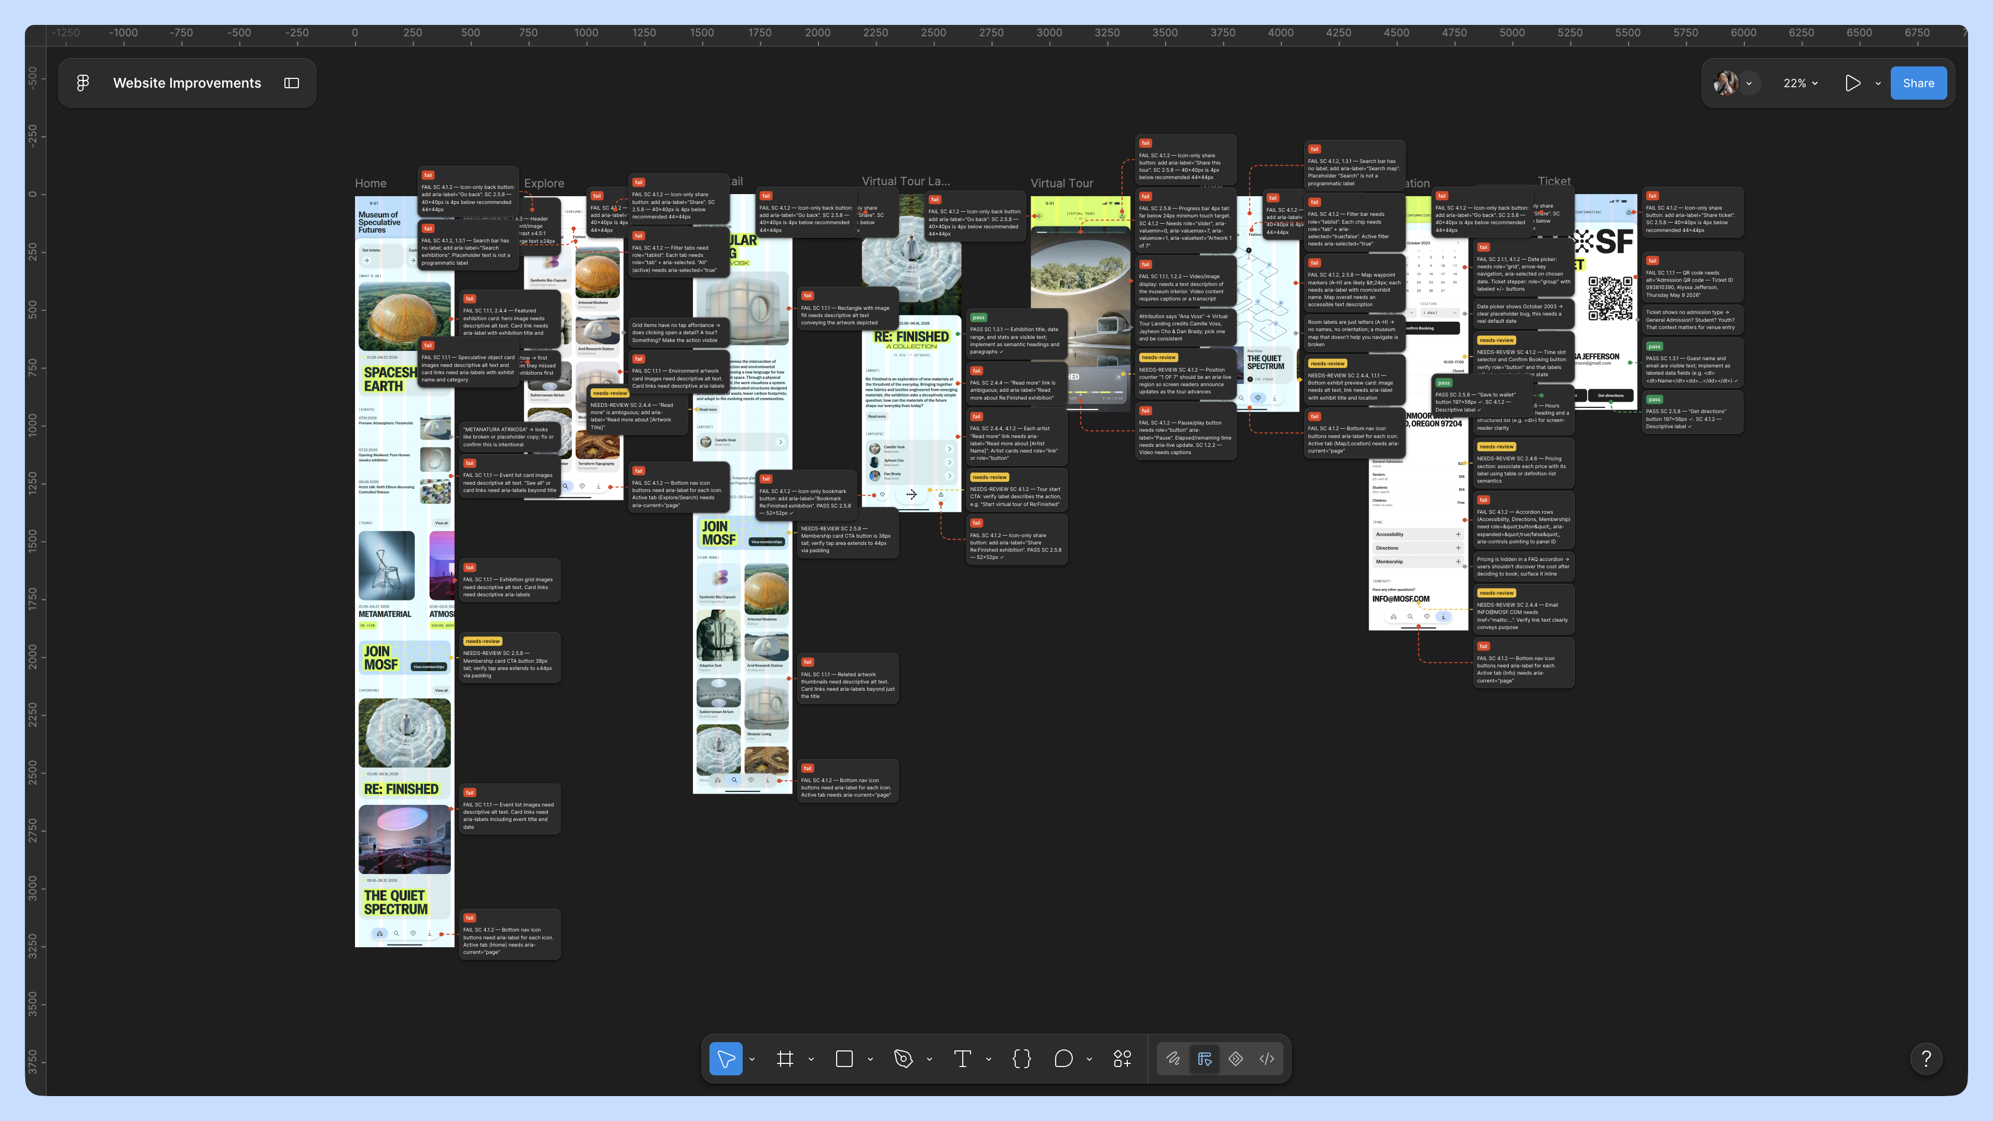Viewport: 1993px width, 1121px height.
Task: Select the Pen tool
Action: point(903,1058)
